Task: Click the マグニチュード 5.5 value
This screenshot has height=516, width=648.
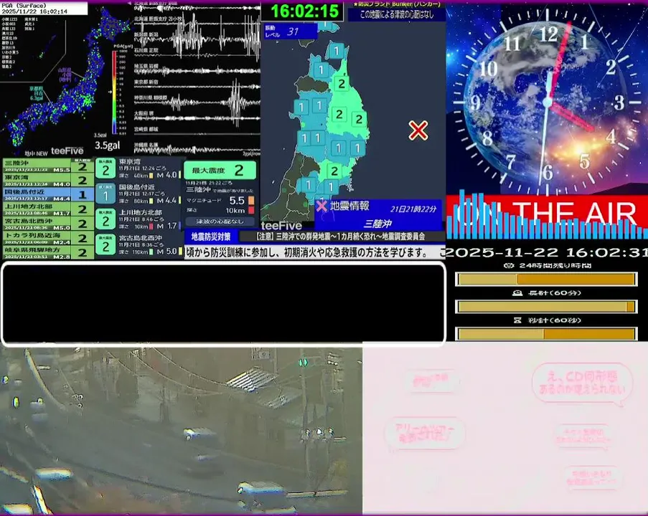Action: pos(237,201)
